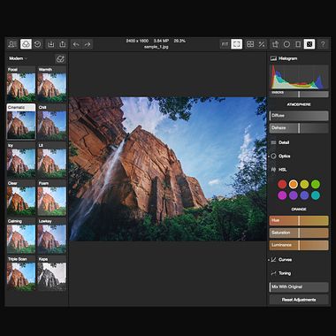Select the Cinematic filter thumbnail
This screenshot has width=336, height=336.
point(21,122)
